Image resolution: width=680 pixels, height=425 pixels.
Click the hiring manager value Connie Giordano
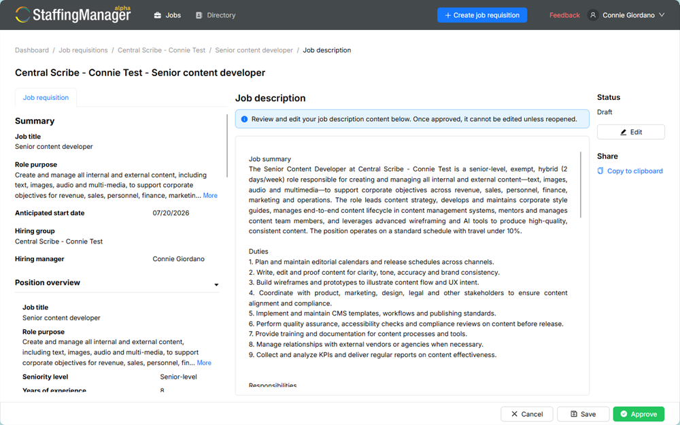tap(179, 259)
